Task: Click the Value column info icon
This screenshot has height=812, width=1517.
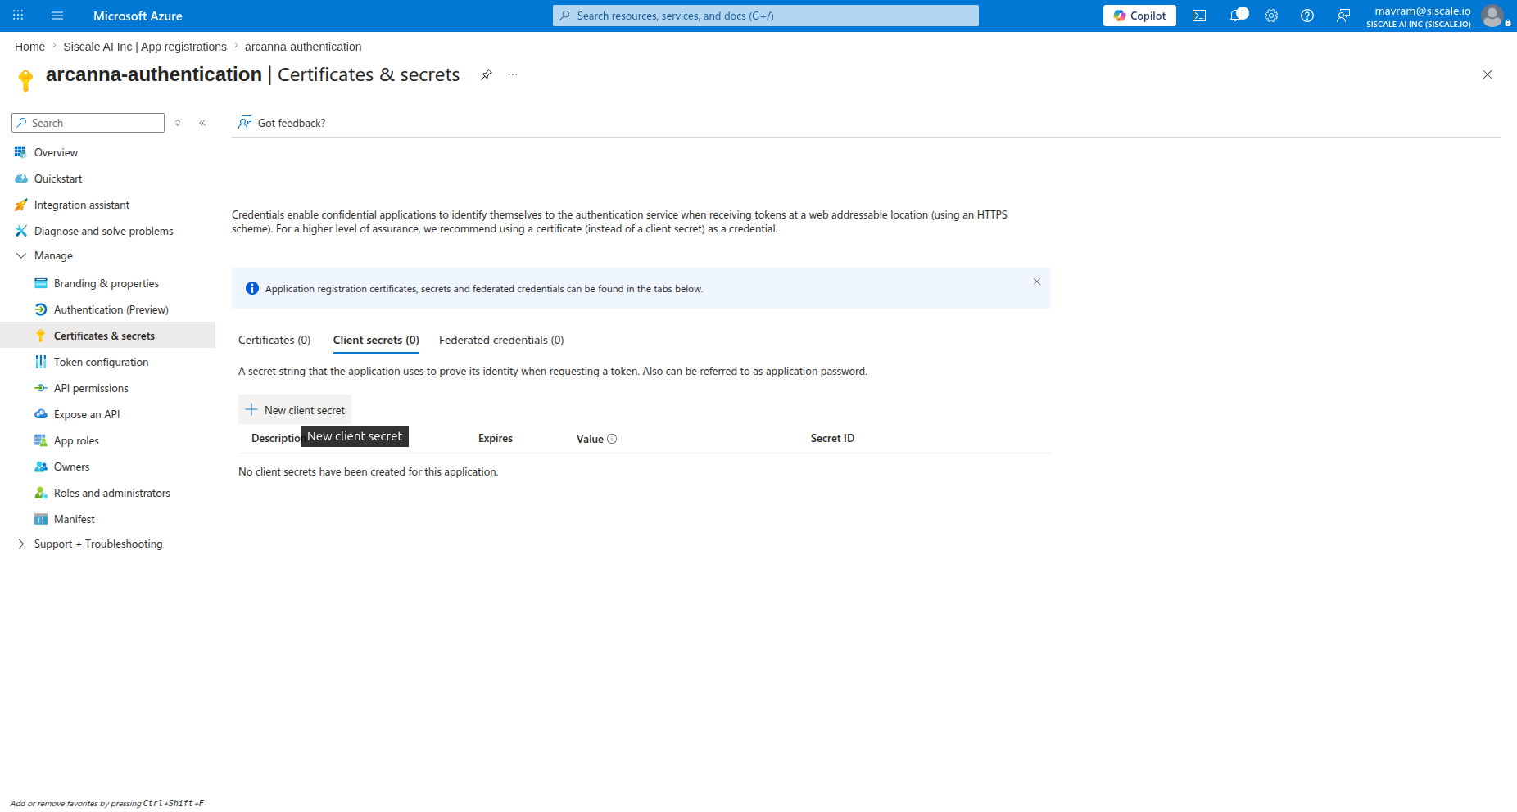Action: tap(612, 439)
